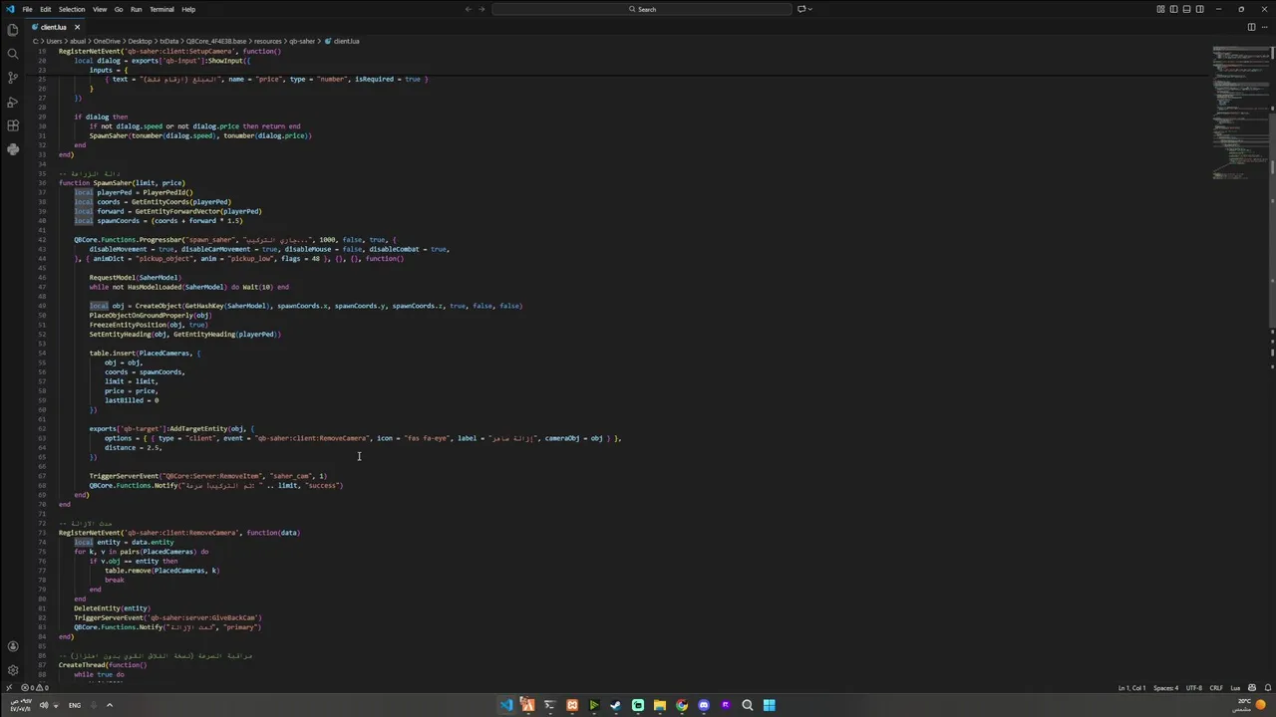Click breadcrumb segment OneDrive

click(x=108, y=41)
